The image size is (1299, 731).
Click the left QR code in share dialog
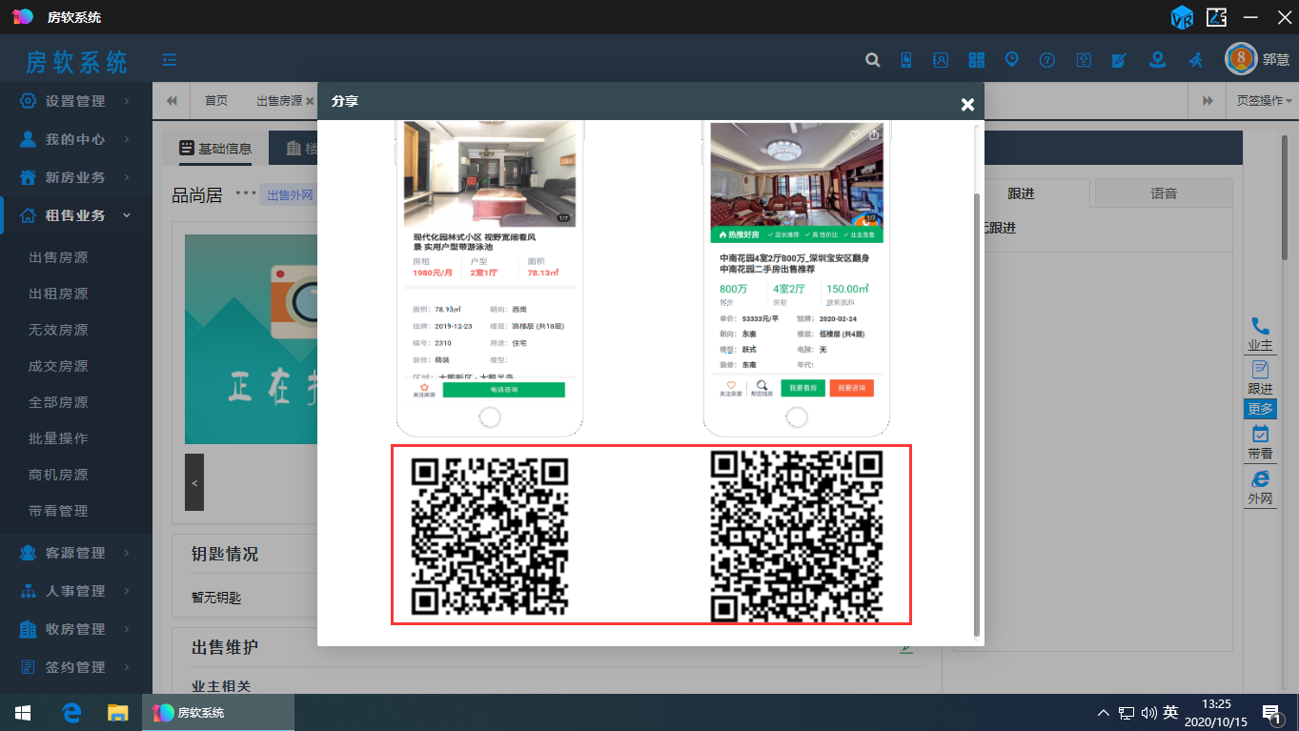pyautogui.click(x=490, y=536)
